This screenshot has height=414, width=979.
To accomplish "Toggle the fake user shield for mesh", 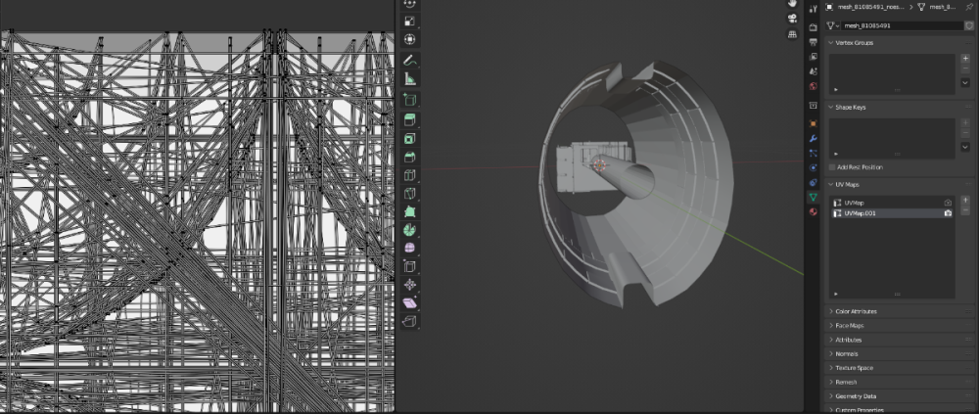I will (x=969, y=25).
